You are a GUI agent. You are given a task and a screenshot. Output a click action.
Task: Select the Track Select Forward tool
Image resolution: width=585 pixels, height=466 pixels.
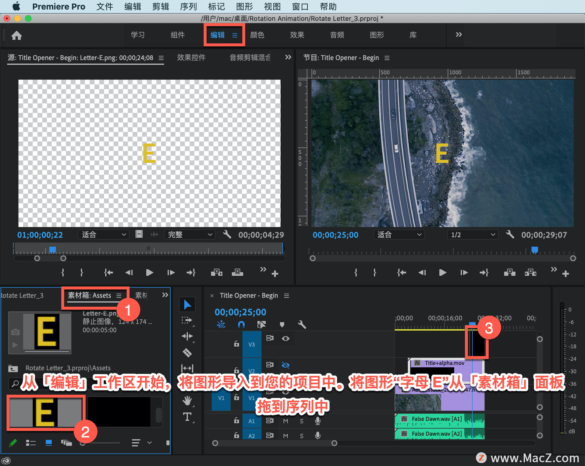tap(187, 320)
